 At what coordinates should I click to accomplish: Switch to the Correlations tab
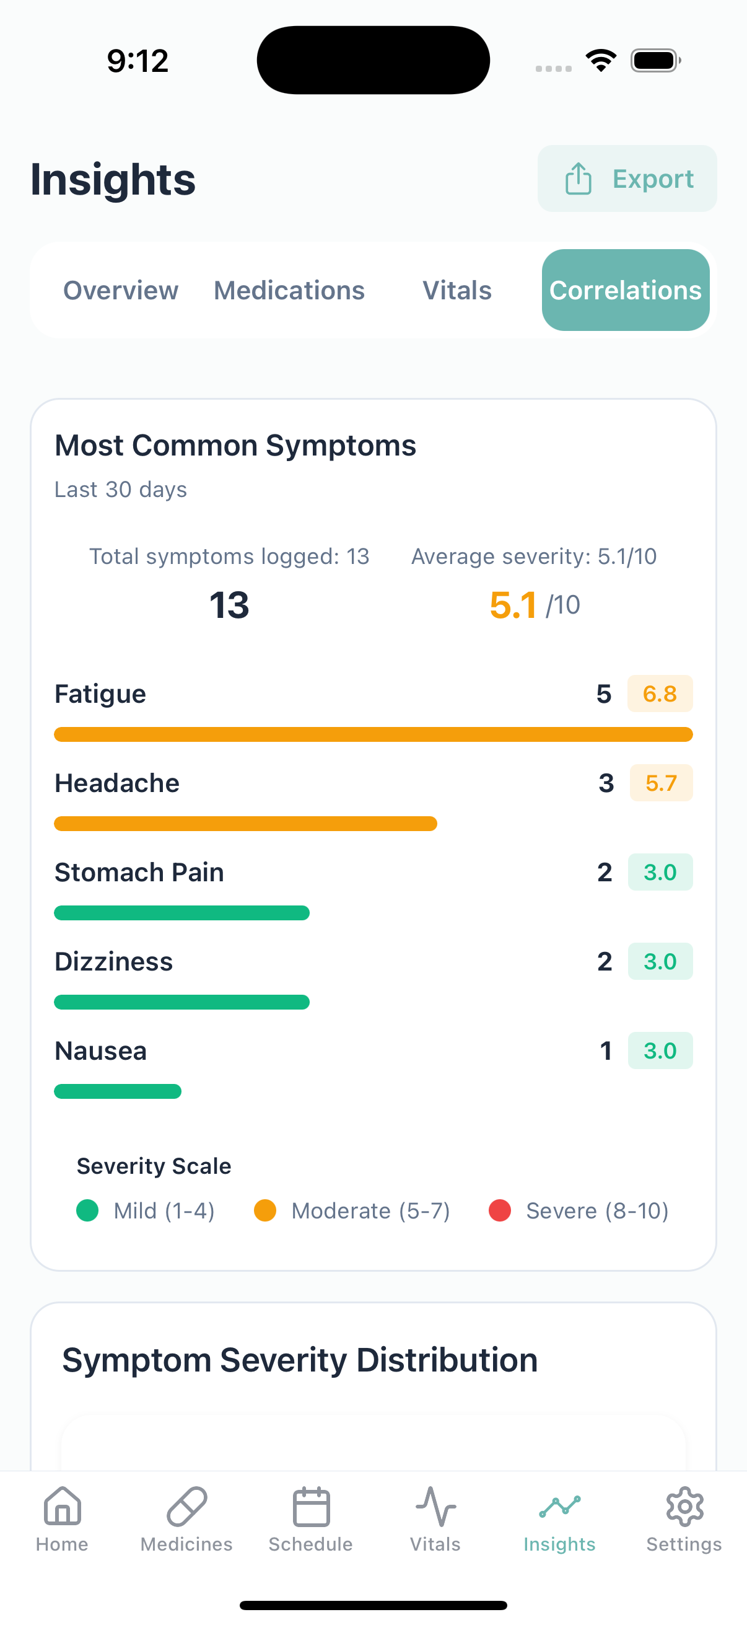(625, 290)
